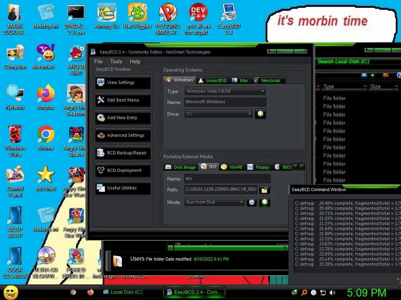Open the PEGGING SIMULAT desktop icon
This screenshot has width=401, height=300.
pos(168,19)
